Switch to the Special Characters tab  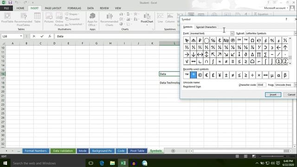tap(206, 27)
